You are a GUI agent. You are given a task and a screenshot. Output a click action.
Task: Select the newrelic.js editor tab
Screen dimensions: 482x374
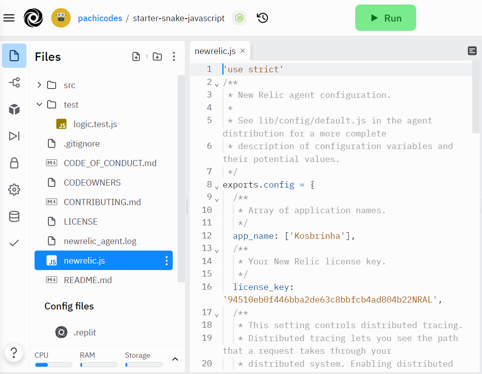[215, 51]
